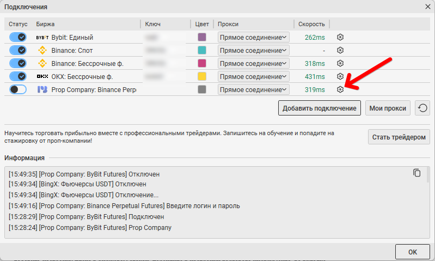Pick the purple color swatch for Bybit
The image size is (435, 261).
[x=202, y=37]
